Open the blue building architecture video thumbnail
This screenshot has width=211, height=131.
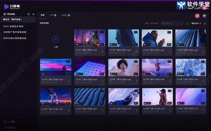click(191, 38)
